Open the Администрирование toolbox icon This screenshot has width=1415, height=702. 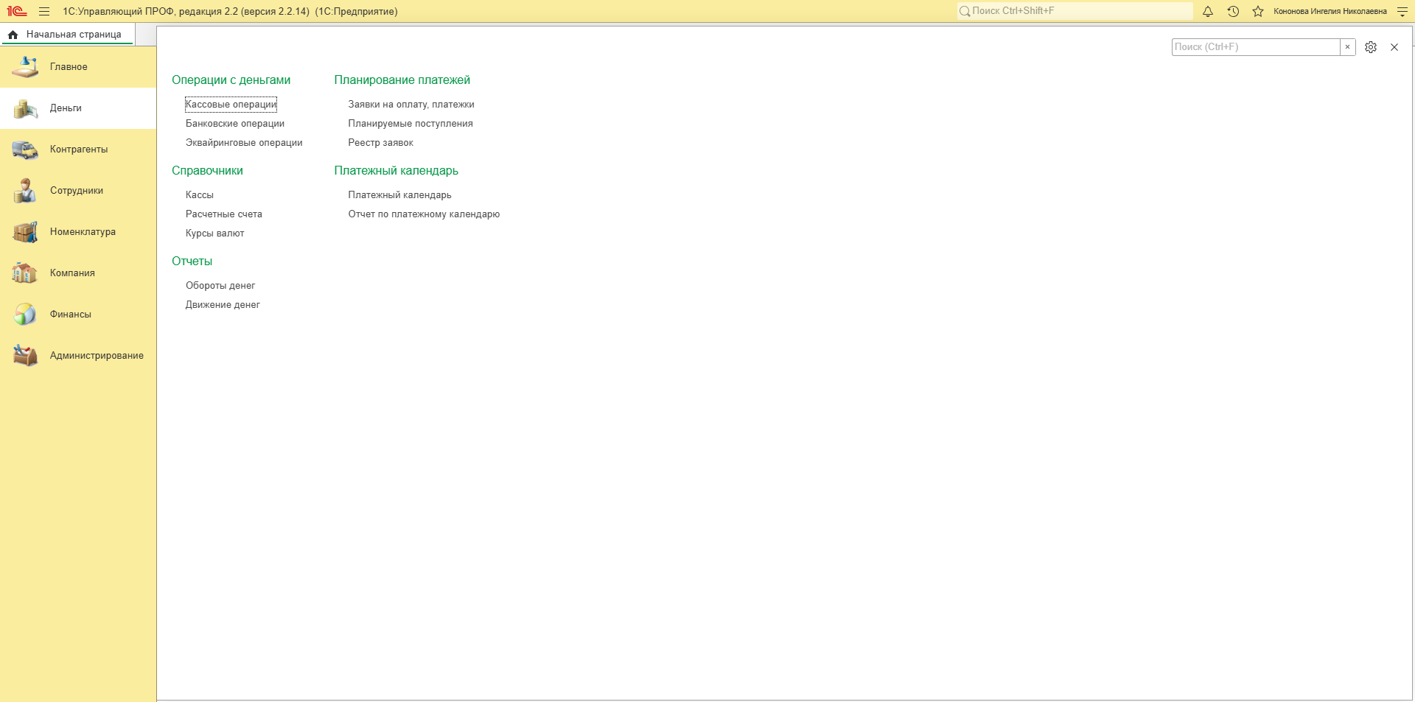click(x=25, y=356)
